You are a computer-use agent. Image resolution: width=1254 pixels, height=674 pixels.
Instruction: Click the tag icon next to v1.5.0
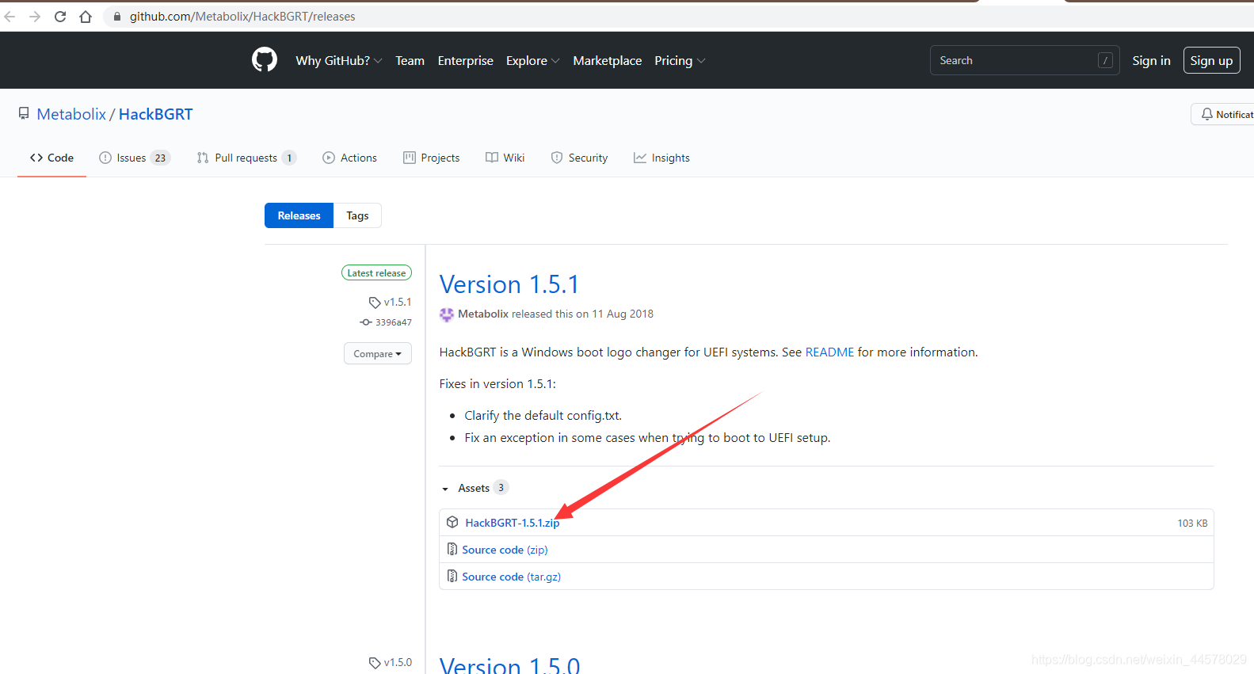[x=375, y=663]
